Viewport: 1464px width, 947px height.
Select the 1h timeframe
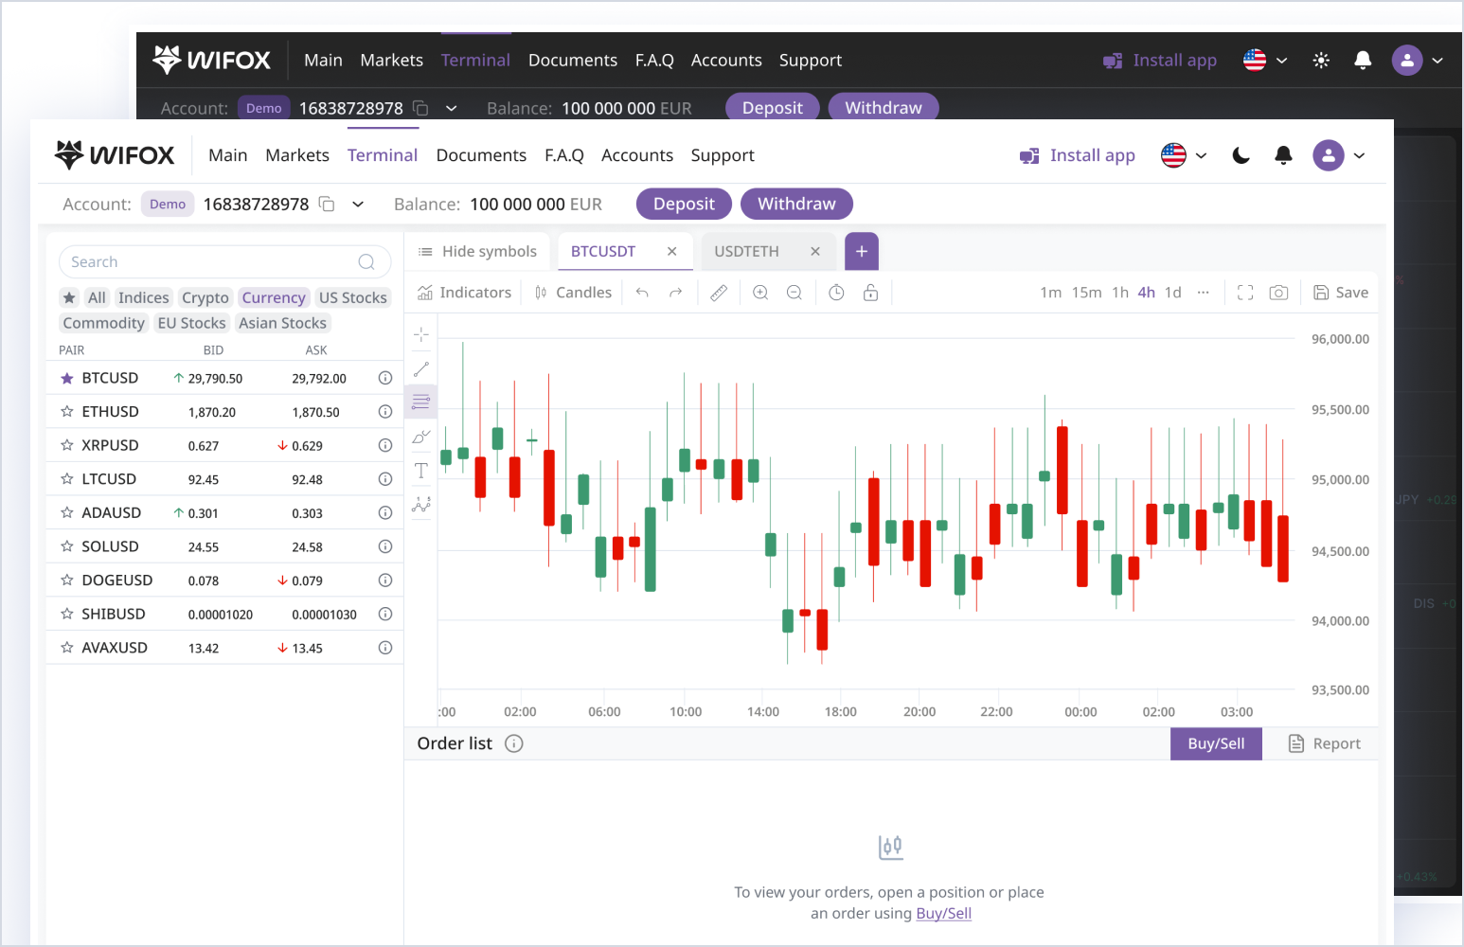click(x=1120, y=293)
